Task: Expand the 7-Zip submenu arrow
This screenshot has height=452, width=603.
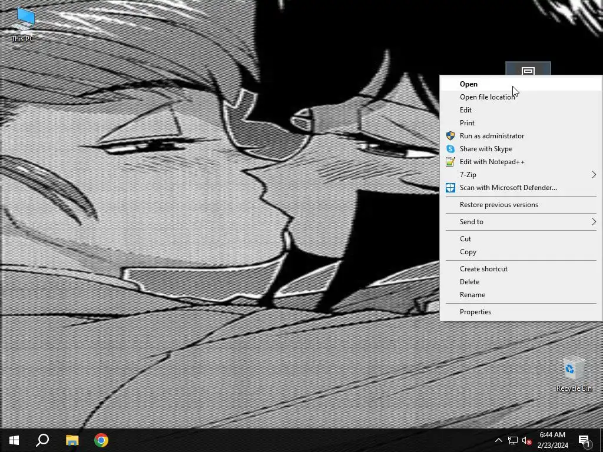Action: (594, 174)
